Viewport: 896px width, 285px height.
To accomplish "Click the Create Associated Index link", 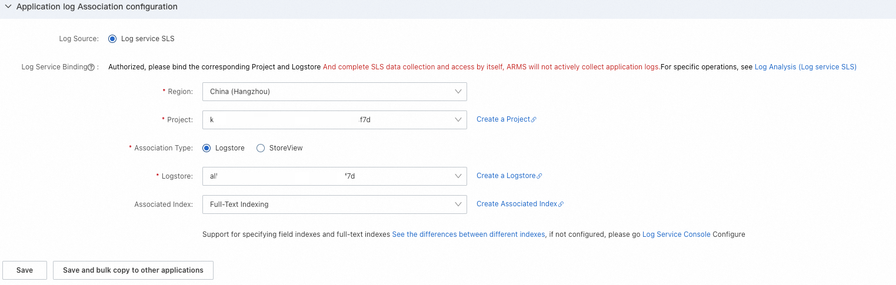I will 517,204.
